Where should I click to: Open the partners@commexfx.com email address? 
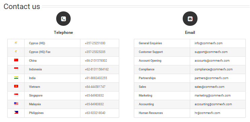pos(211,78)
